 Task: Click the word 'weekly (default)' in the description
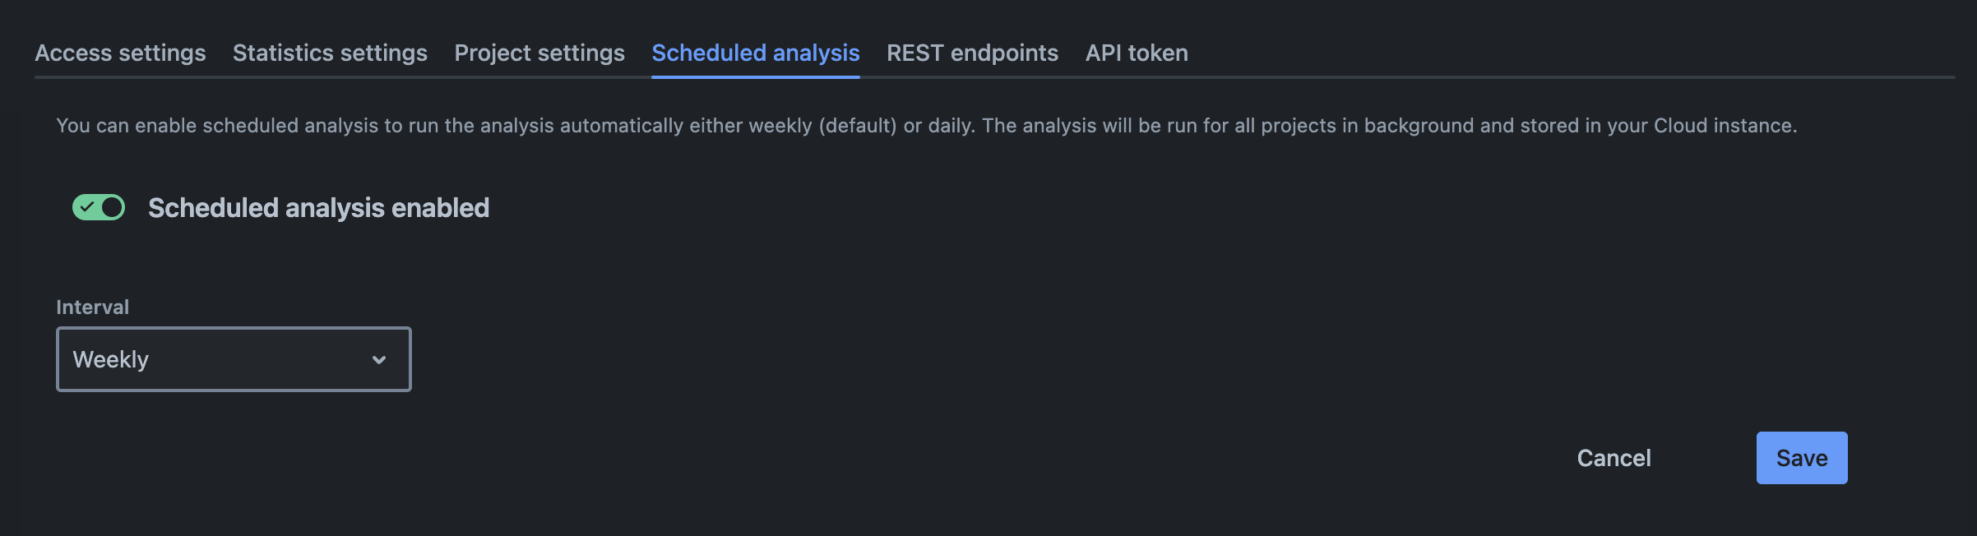click(x=822, y=126)
